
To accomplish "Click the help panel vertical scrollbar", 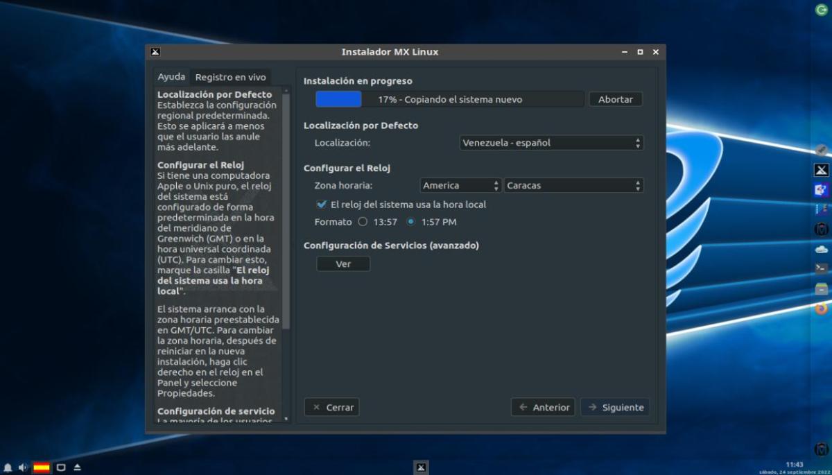I will click(x=286, y=208).
